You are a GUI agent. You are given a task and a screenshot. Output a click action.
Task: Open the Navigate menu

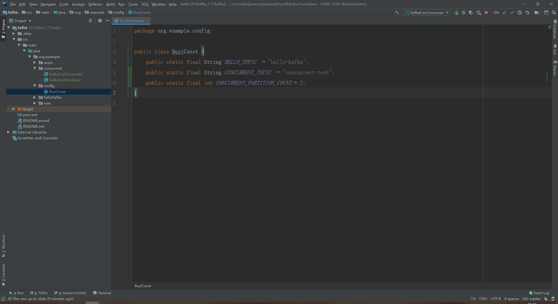(48, 4)
